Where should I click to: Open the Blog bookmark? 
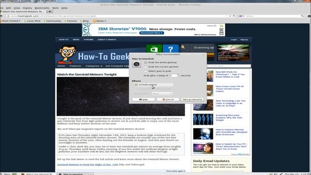[x=84, y=21]
